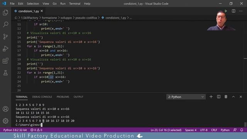Screen dimensions: 247x139
Task: Click 'Ln 23, Col 16' status entry
Action: pos(166,130)
